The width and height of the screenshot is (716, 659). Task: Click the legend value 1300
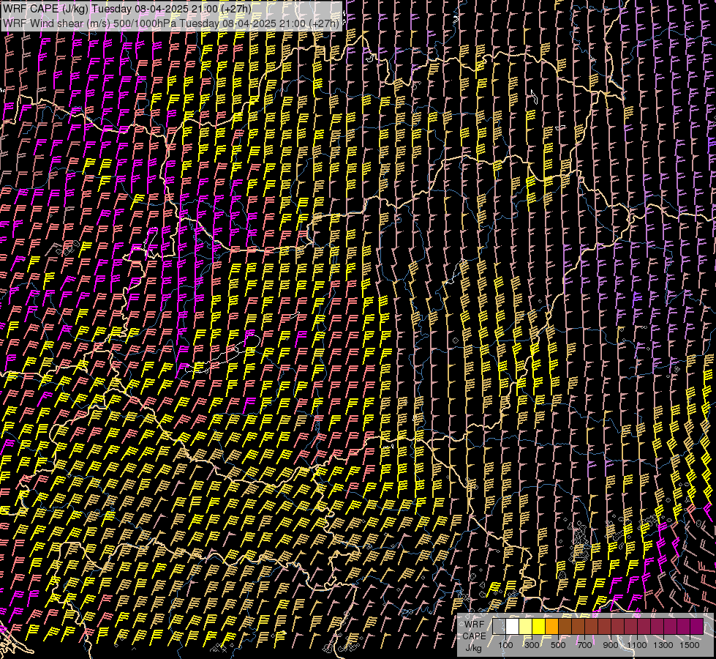click(663, 645)
